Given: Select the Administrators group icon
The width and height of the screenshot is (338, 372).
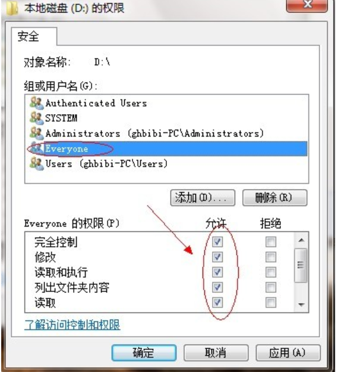Looking at the screenshot, I should (36, 133).
